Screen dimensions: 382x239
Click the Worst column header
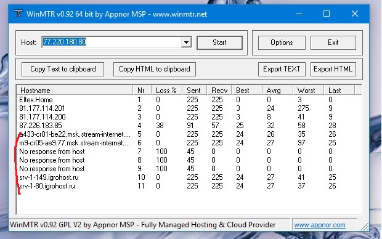(309, 91)
